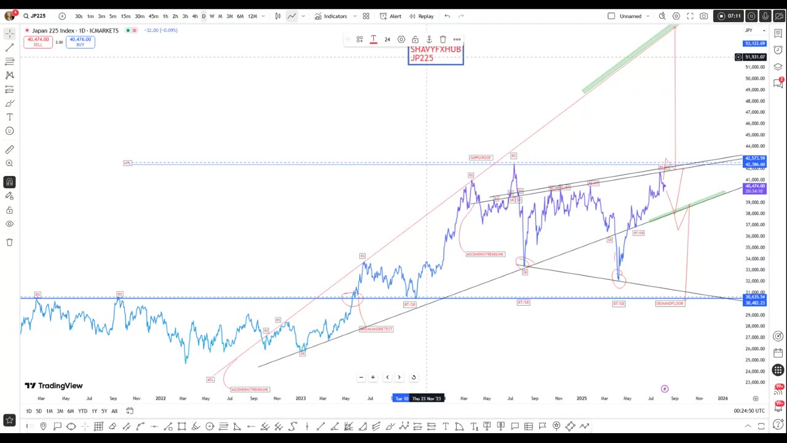The width and height of the screenshot is (787, 443).
Task: Select the line chart style
Action: (x=292, y=16)
